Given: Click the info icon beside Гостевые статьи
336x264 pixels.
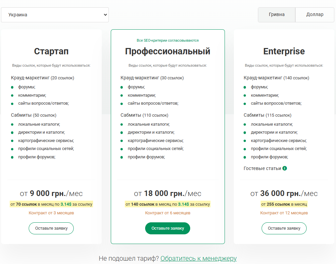Looking at the screenshot, I should click(x=285, y=168).
